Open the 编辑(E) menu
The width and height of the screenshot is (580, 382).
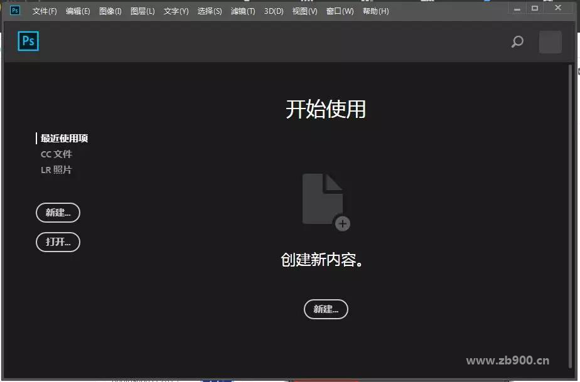(x=78, y=11)
